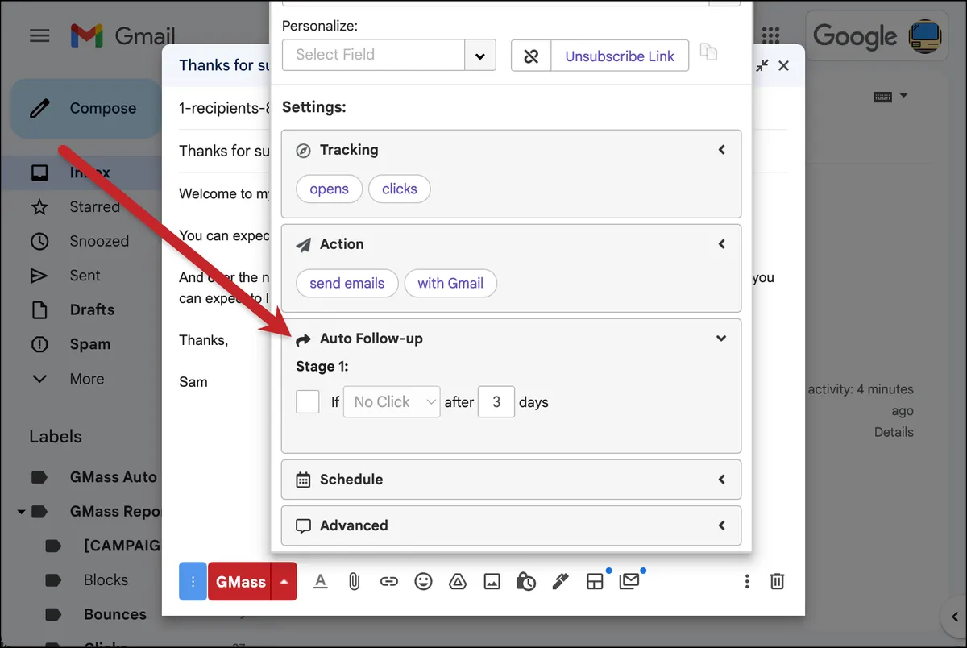967x648 pixels.
Task: Insert a photo
Action: click(x=492, y=581)
